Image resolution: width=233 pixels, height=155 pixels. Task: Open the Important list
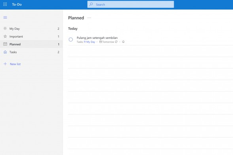pyautogui.click(x=31, y=36)
